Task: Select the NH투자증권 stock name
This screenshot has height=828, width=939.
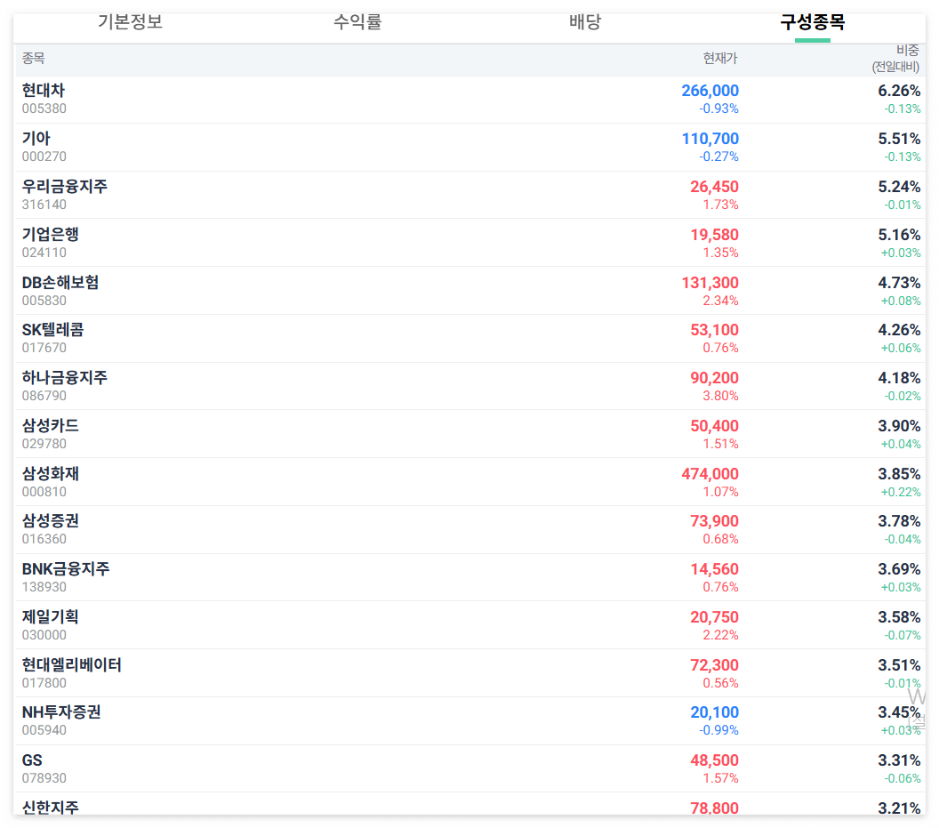Action: point(61,711)
